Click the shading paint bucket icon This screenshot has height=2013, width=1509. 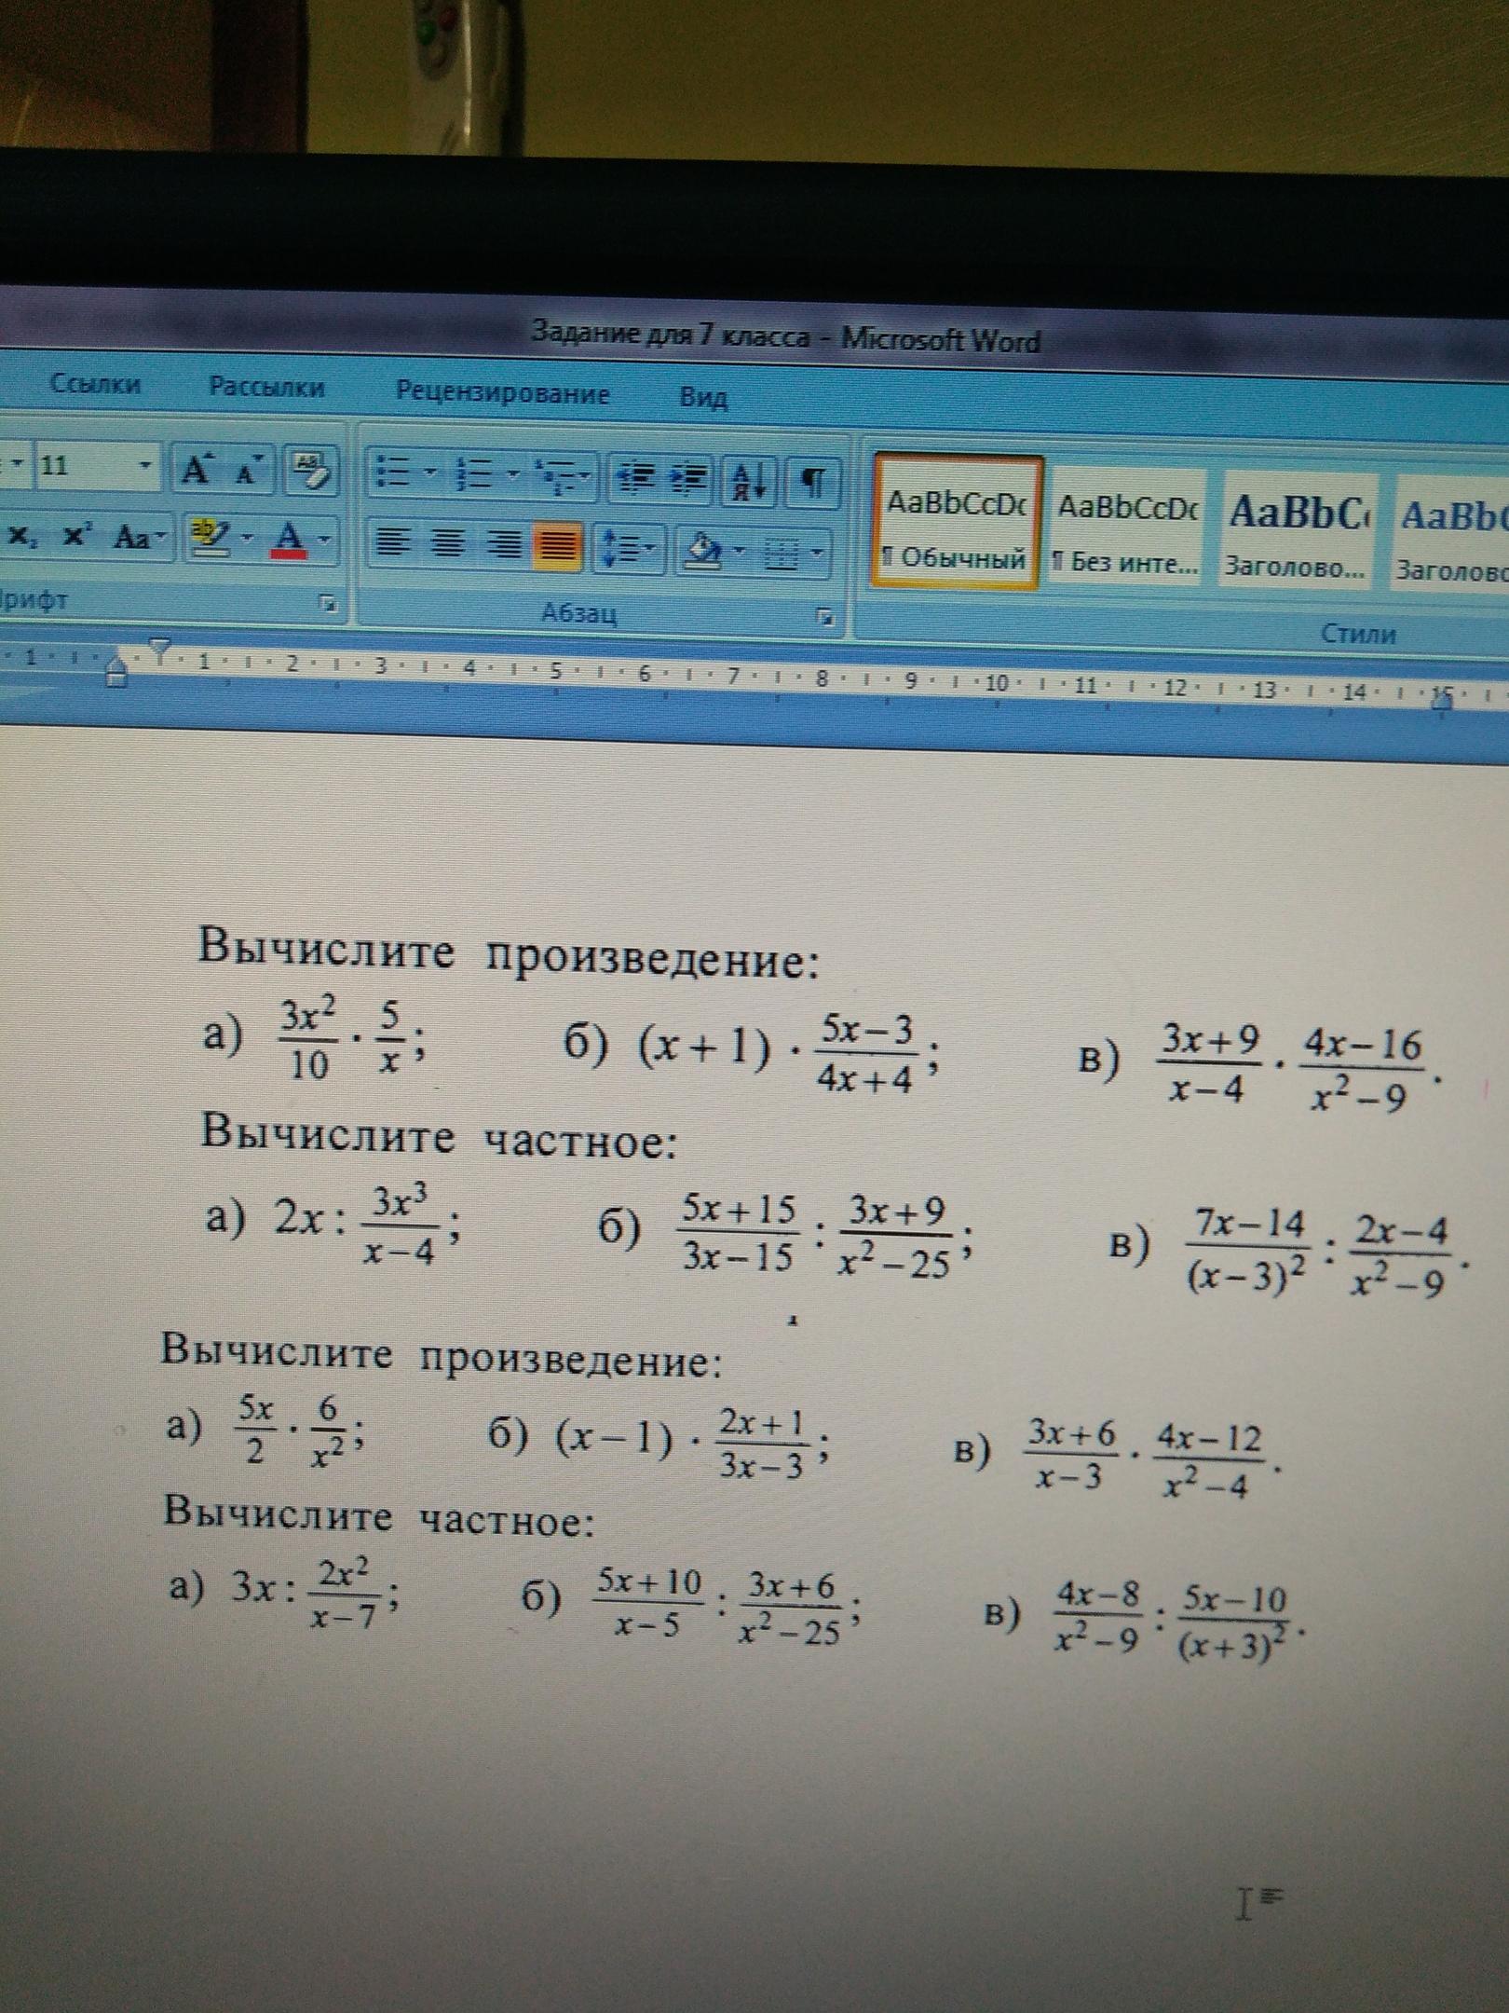click(x=704, y=551)
